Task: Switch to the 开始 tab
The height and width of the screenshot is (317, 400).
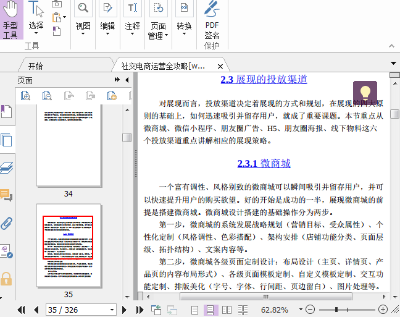Action: pyautogui.click(x=35, y=66)
